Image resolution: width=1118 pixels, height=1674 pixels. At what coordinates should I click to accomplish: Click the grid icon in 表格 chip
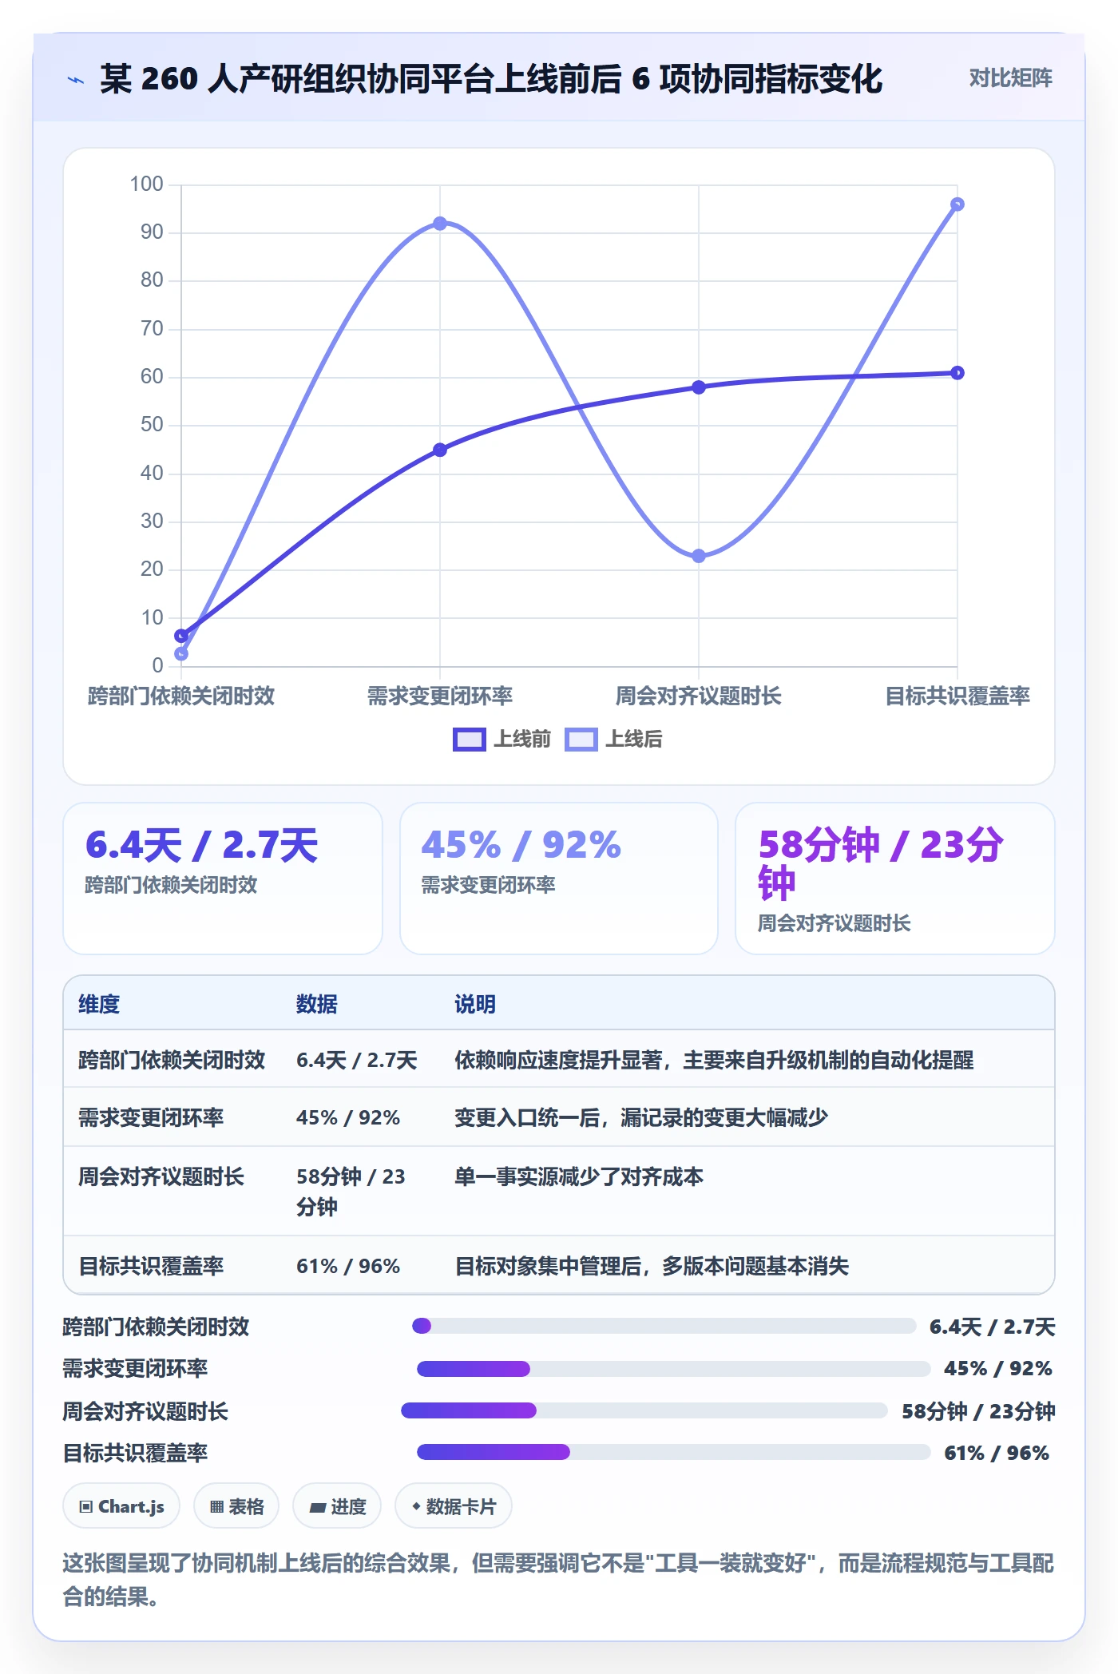(217, 1507)
